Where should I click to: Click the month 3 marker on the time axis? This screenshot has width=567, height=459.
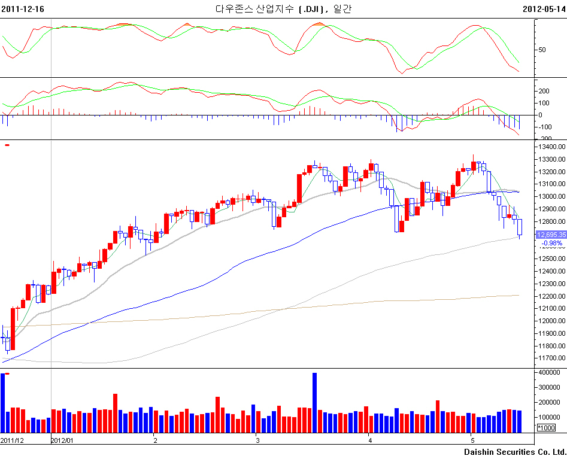(x=257, y=440)
